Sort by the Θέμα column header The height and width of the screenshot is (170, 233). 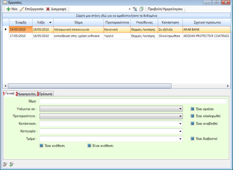78,22
